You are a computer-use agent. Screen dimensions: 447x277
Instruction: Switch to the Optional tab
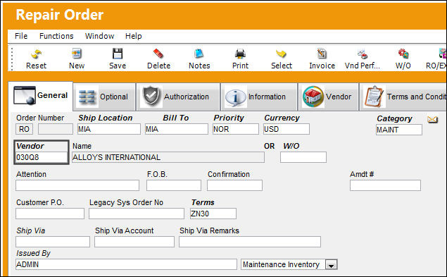point(104,97)
